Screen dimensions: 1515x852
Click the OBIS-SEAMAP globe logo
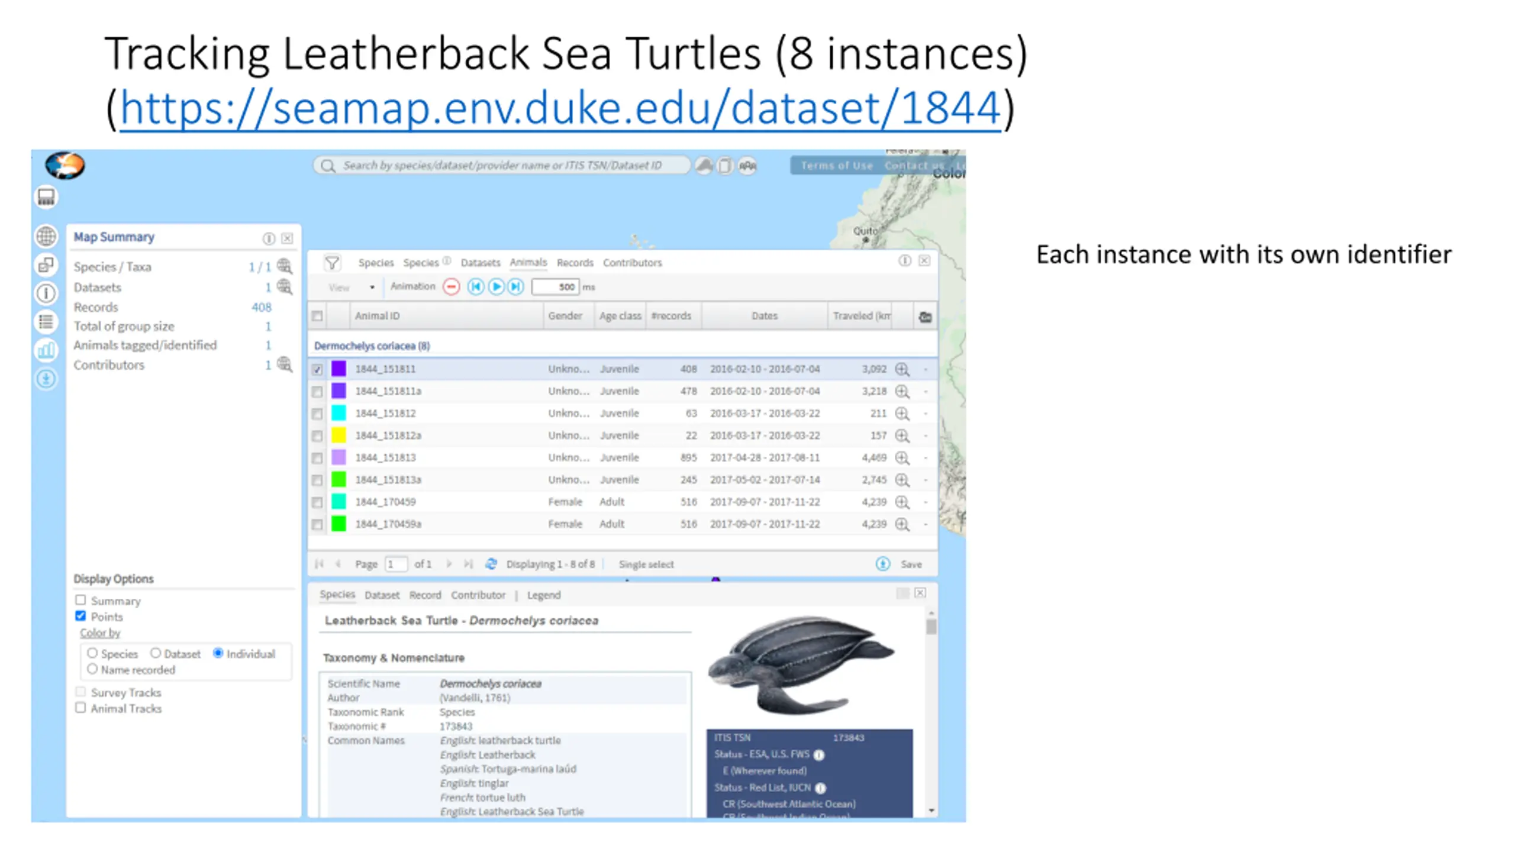65,165
